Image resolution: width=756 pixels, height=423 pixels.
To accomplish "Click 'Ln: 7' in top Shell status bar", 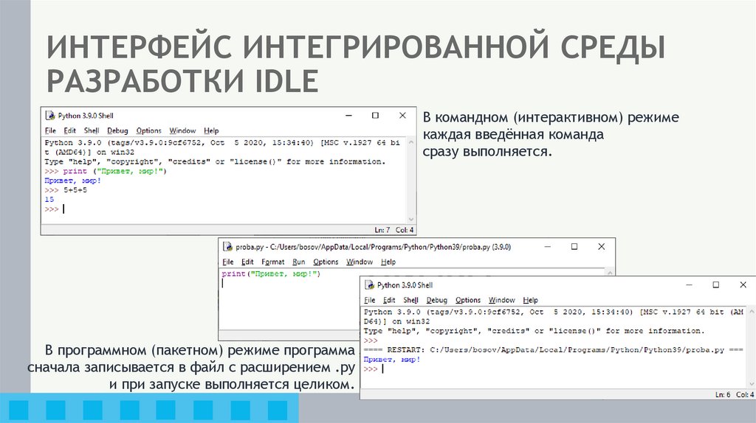I will [x=382, y=230].
